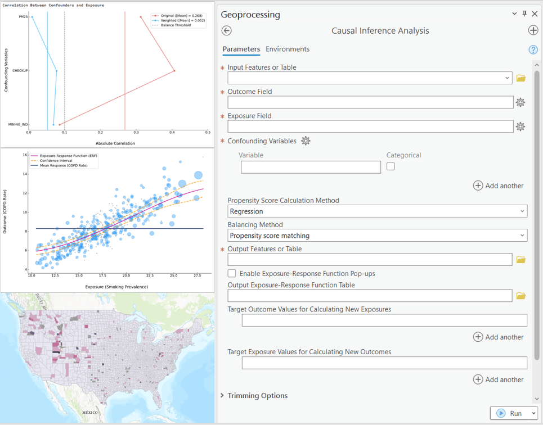Open the gear settings beside Outcome Field
The height and width of the screenshot is (425, 543).
pos(520,102)
